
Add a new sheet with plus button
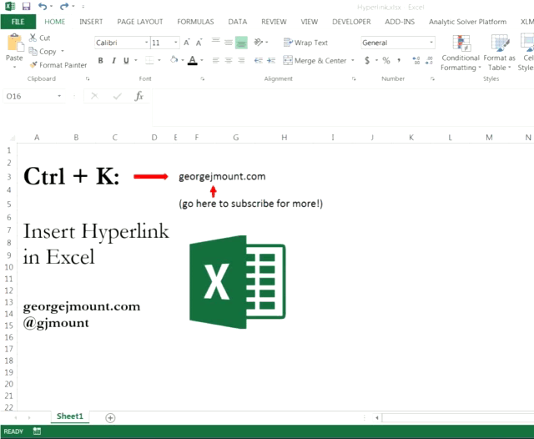[x=110, y=418]
